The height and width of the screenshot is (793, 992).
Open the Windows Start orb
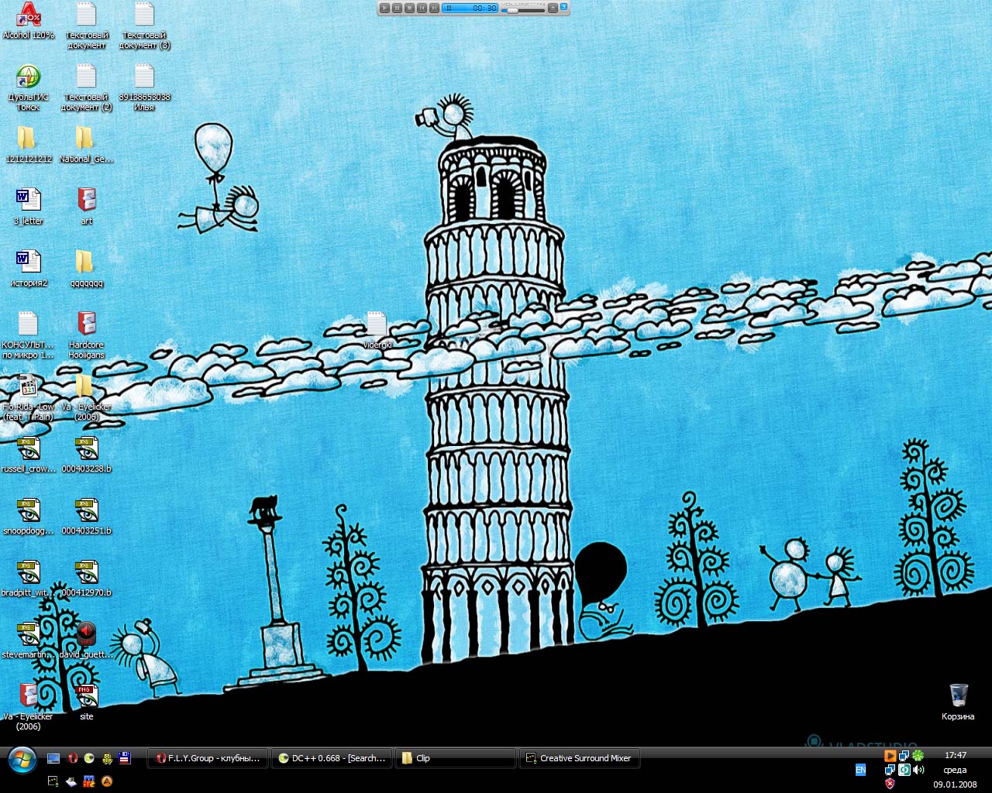[22, 760]
